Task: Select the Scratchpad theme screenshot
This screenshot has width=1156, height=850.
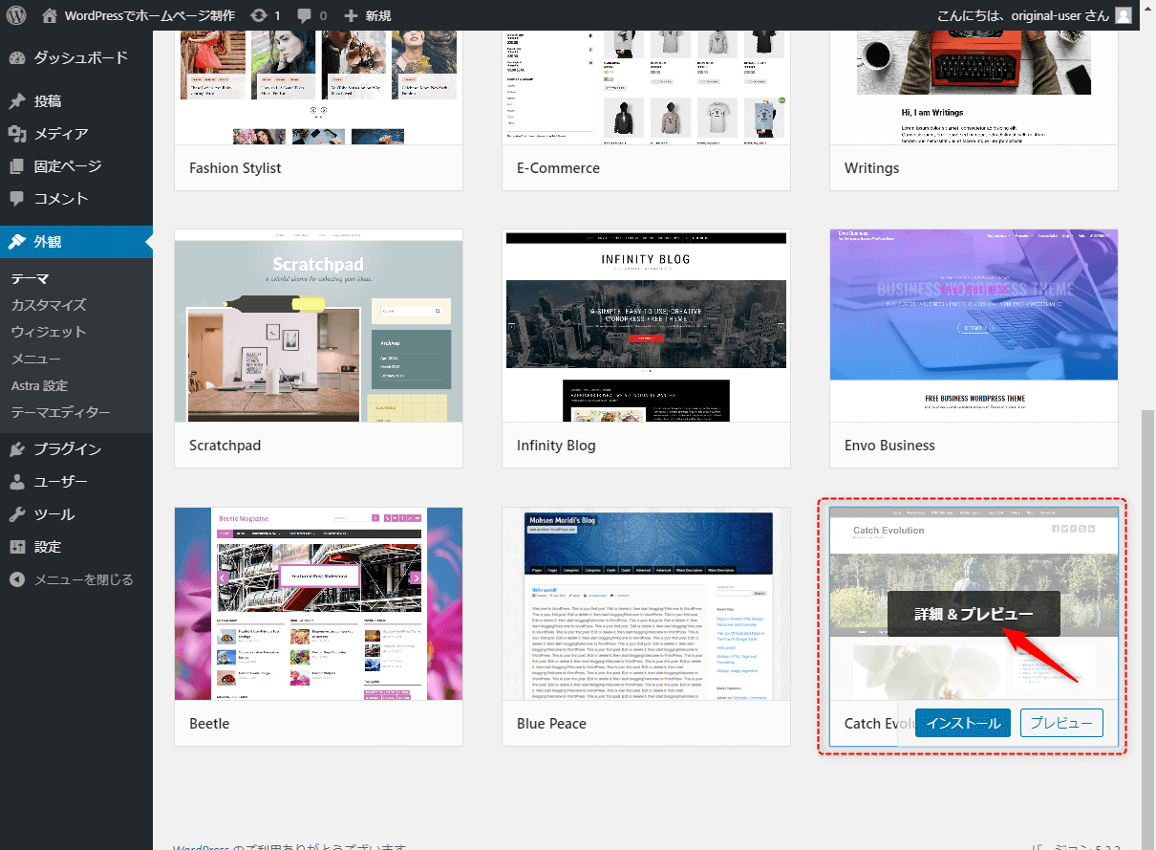Action: (x=318, y=326)
